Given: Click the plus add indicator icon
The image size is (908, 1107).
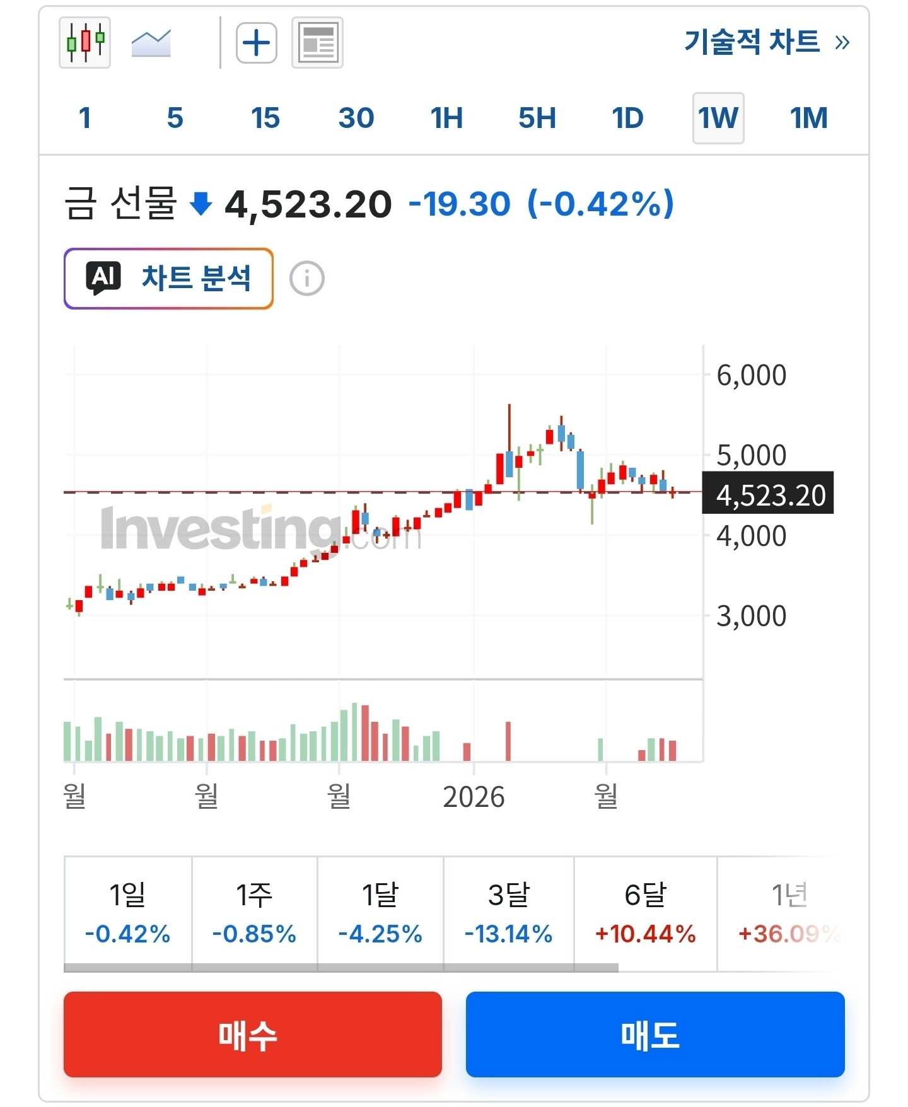Looking at the screenshot, I should tap(257, 43).
